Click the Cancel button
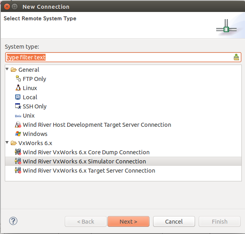The image size is (245, 234). 174,221
